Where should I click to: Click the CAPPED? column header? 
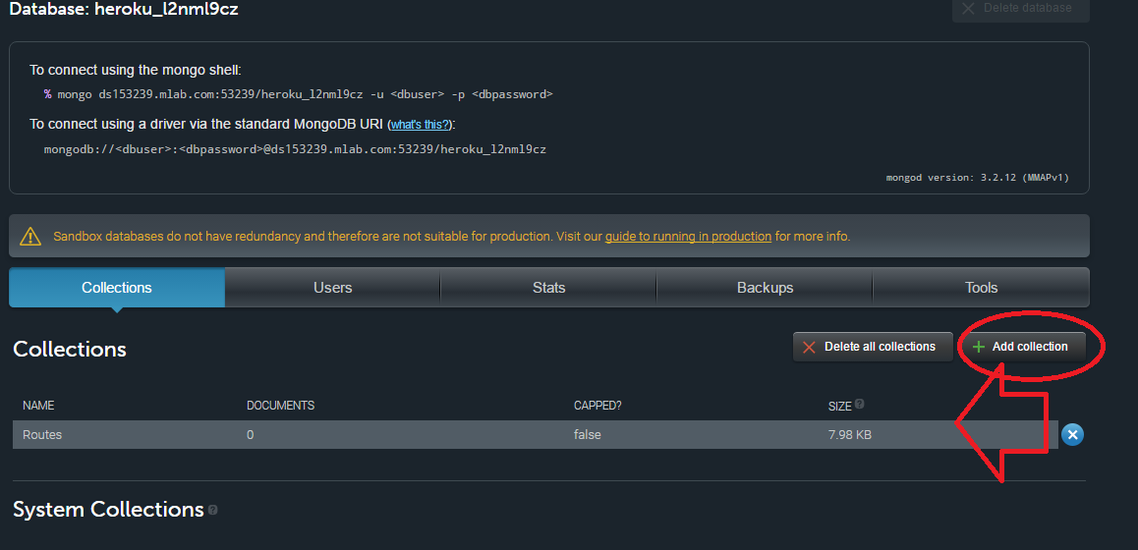pyautogui.click(x=597, y=405)
